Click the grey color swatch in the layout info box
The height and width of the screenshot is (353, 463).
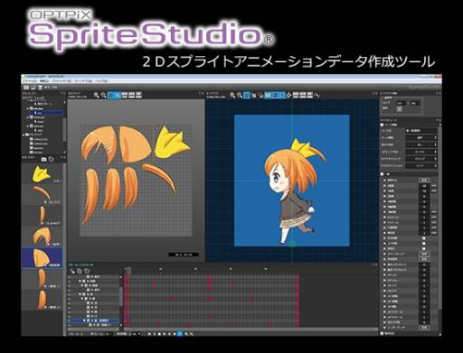point(400,109)
